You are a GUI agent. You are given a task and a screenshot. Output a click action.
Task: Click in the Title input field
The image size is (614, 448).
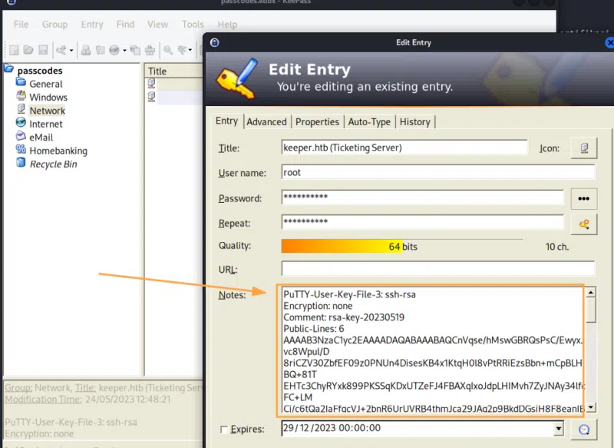pos(404,148)
